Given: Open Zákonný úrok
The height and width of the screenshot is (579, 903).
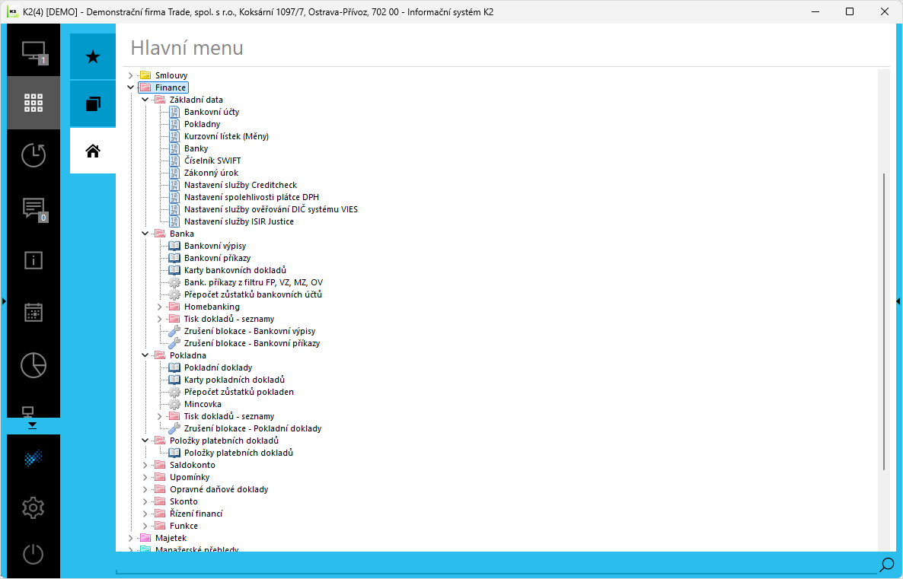Looking at the screenshot, I should tap(211, 173).
